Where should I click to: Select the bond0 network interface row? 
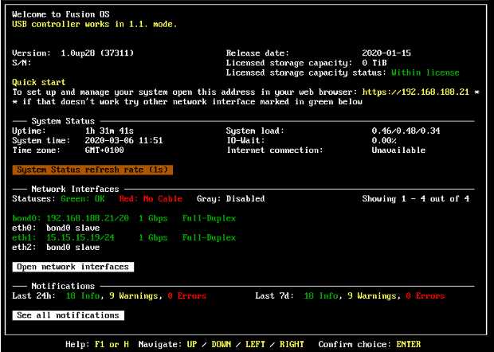click(x=124, y=217)
